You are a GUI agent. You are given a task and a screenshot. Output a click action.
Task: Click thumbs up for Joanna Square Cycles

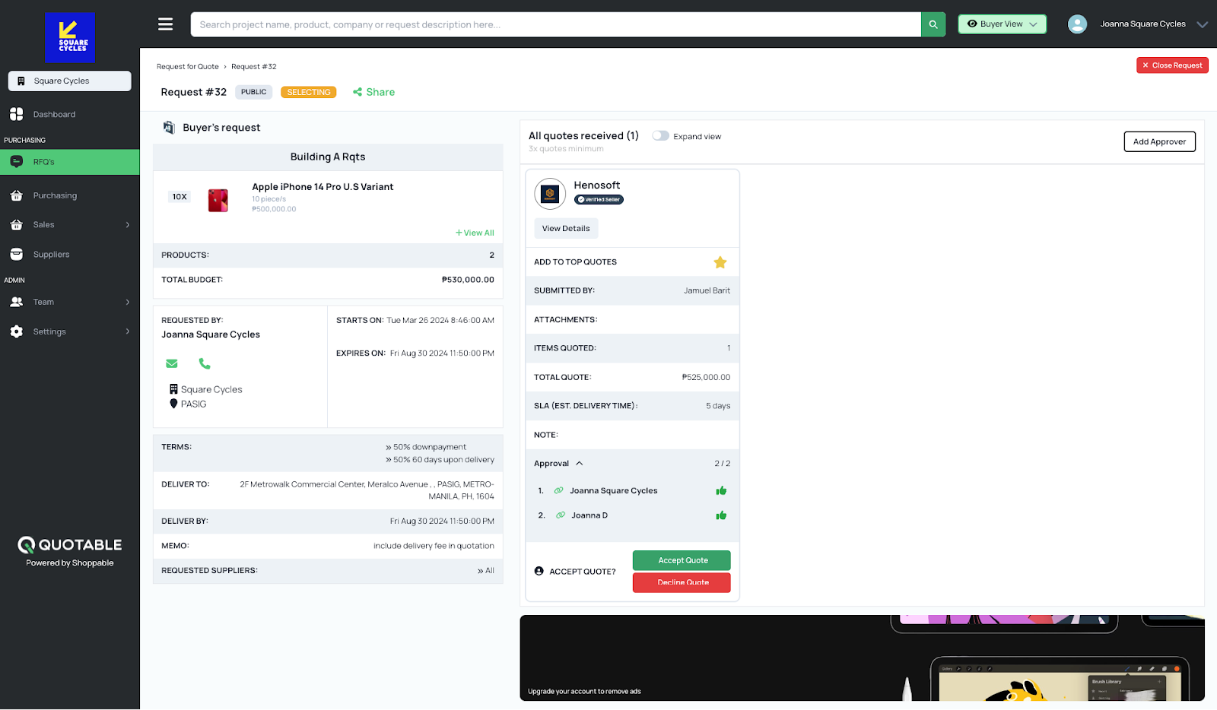click(721, 490)
